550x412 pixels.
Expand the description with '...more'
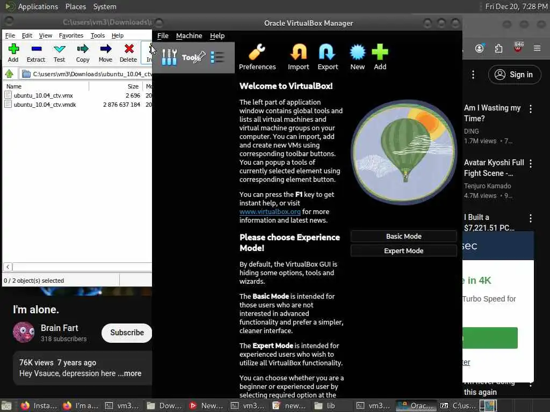129,373
